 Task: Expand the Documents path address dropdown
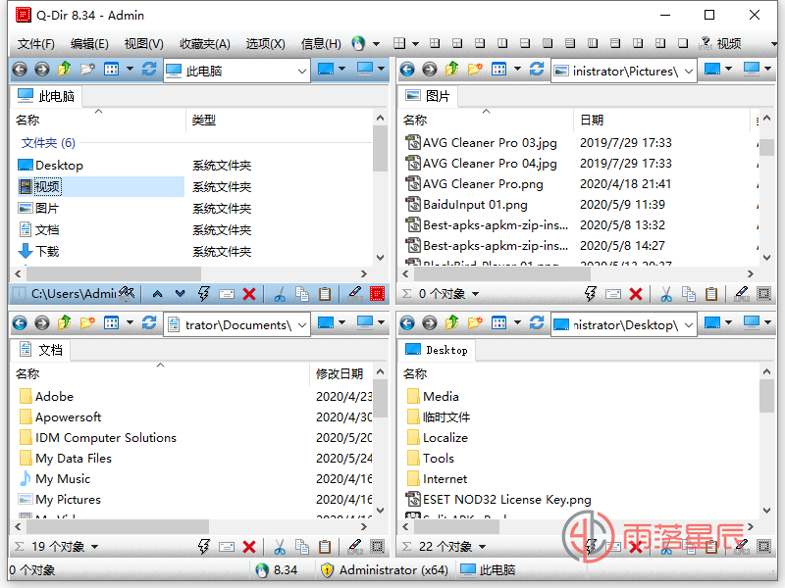[302, 325]
